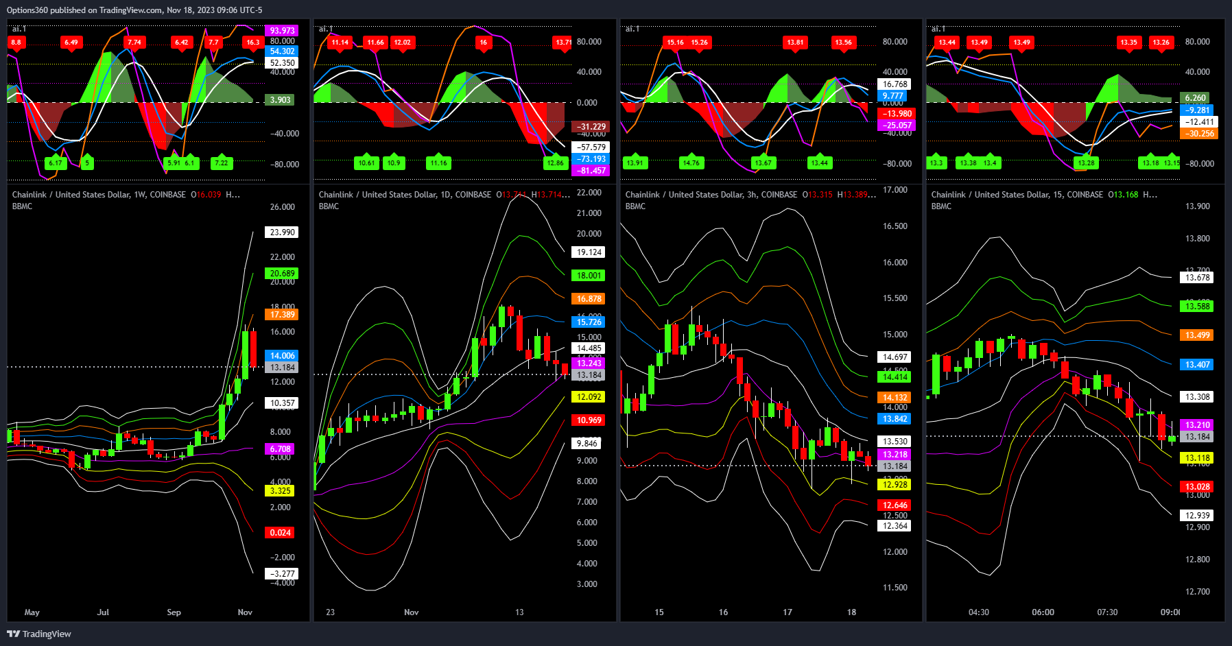
Task: Select the Chainlink 1W COINBASE chart title
Action: pyautogui.click(x=99, y=195)
